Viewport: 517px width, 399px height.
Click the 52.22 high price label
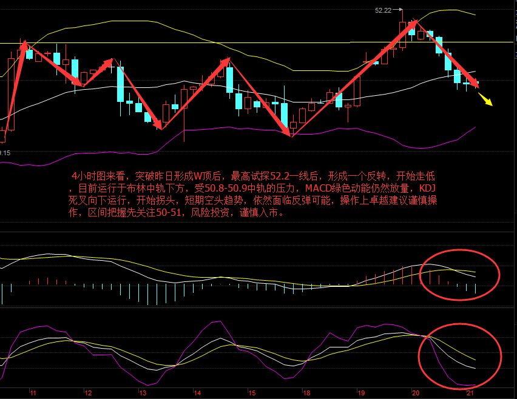pyautogui.click(x=383, y=10)
